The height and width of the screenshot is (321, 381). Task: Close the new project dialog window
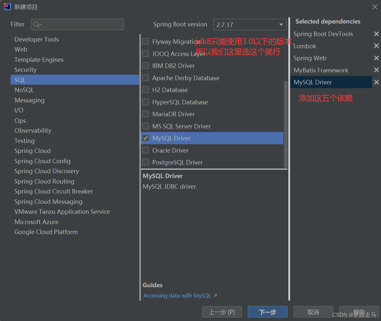375,7
